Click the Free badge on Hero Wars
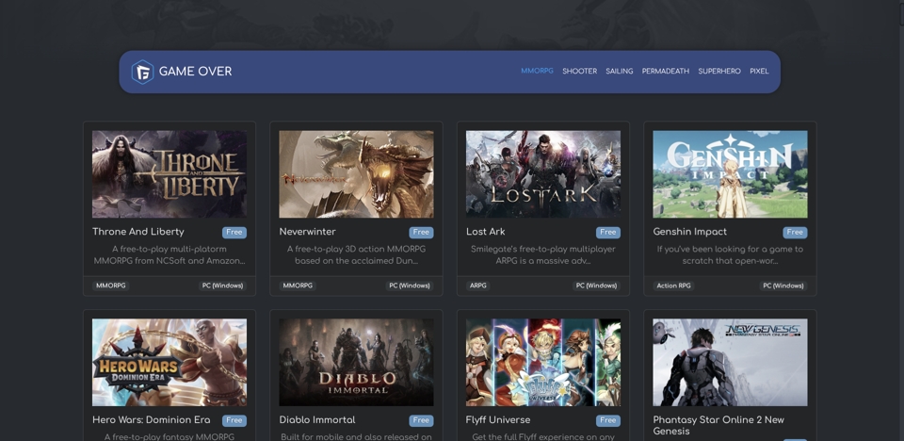The height and width of the screenshot is (441, 904). click(234, 420)
